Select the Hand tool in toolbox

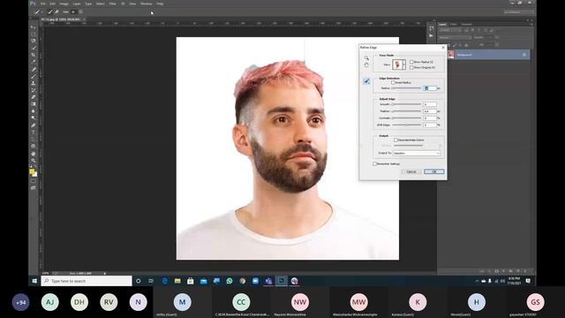[34, 154]
